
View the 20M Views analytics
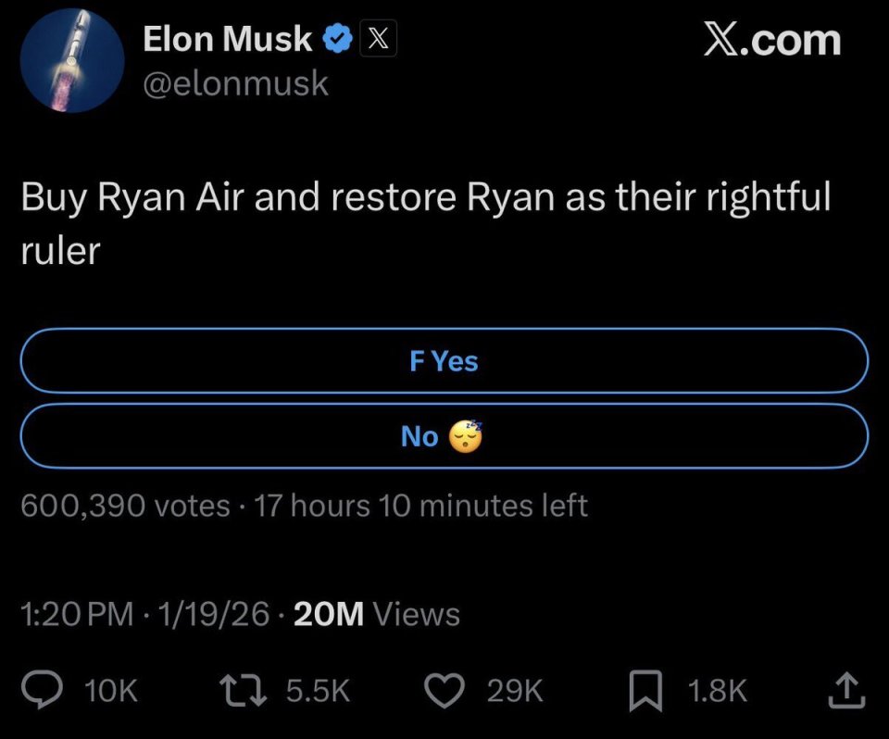click(x=376, y=613)
